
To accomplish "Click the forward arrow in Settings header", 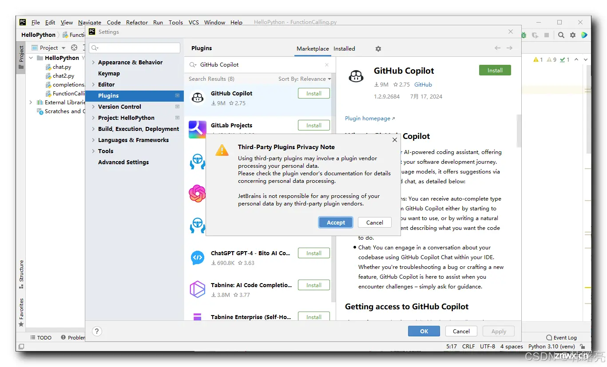I will (509, 48).
